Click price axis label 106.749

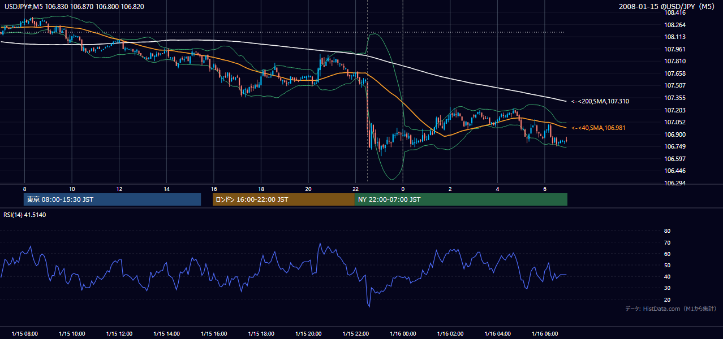point(675,146)
